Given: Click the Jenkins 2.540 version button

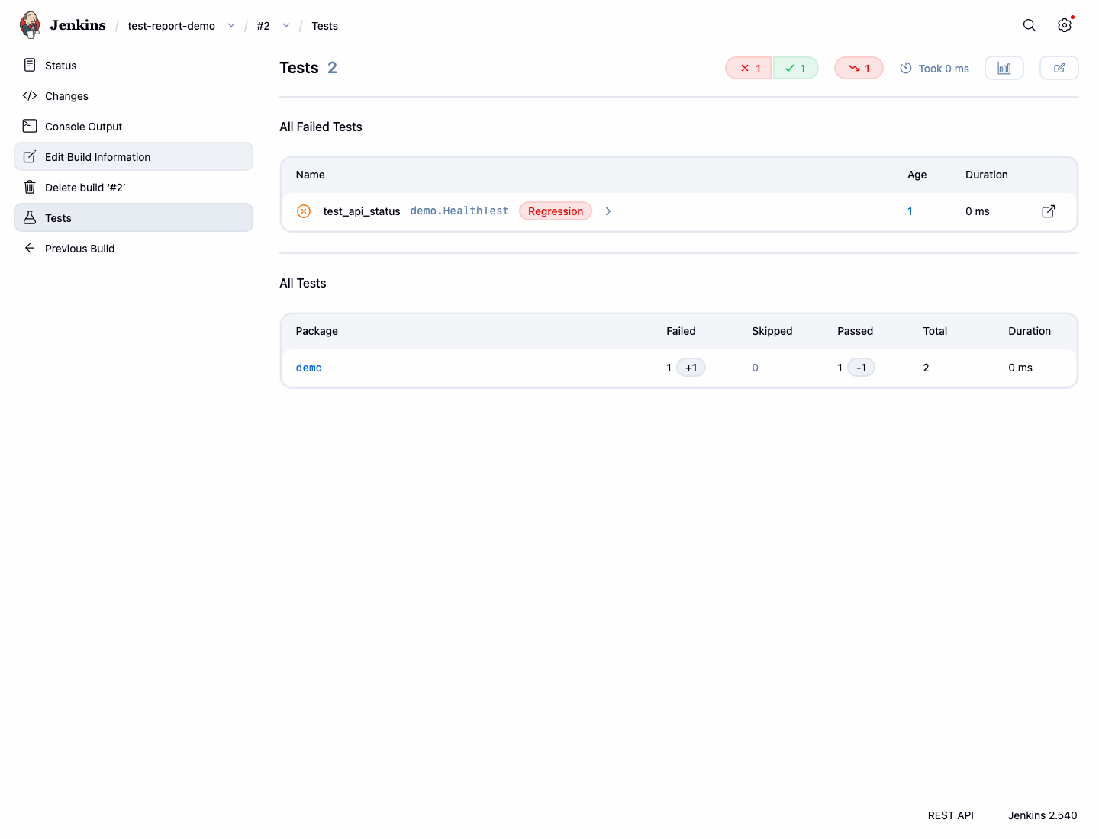Looking at the screenshot, I should [1043, 815].
